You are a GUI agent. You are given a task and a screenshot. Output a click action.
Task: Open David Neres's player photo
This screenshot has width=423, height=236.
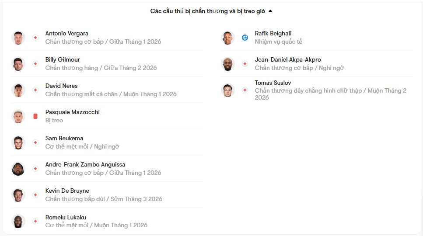point(18,90)
